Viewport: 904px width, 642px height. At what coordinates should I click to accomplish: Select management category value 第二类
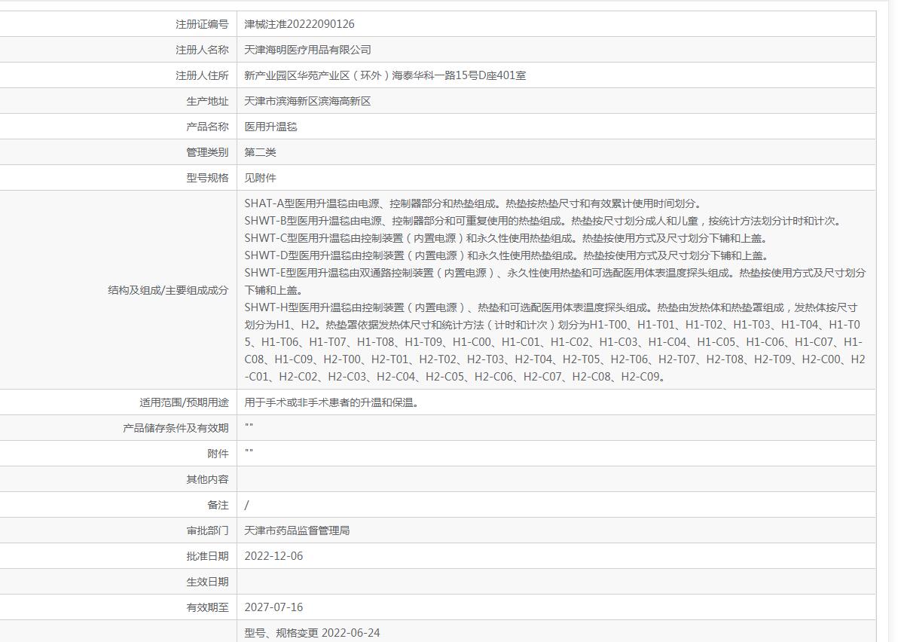point(261,152)
